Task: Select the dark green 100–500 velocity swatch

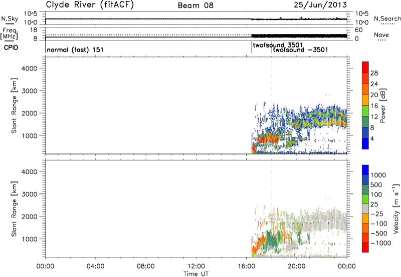Action: [x=365, y=189]
